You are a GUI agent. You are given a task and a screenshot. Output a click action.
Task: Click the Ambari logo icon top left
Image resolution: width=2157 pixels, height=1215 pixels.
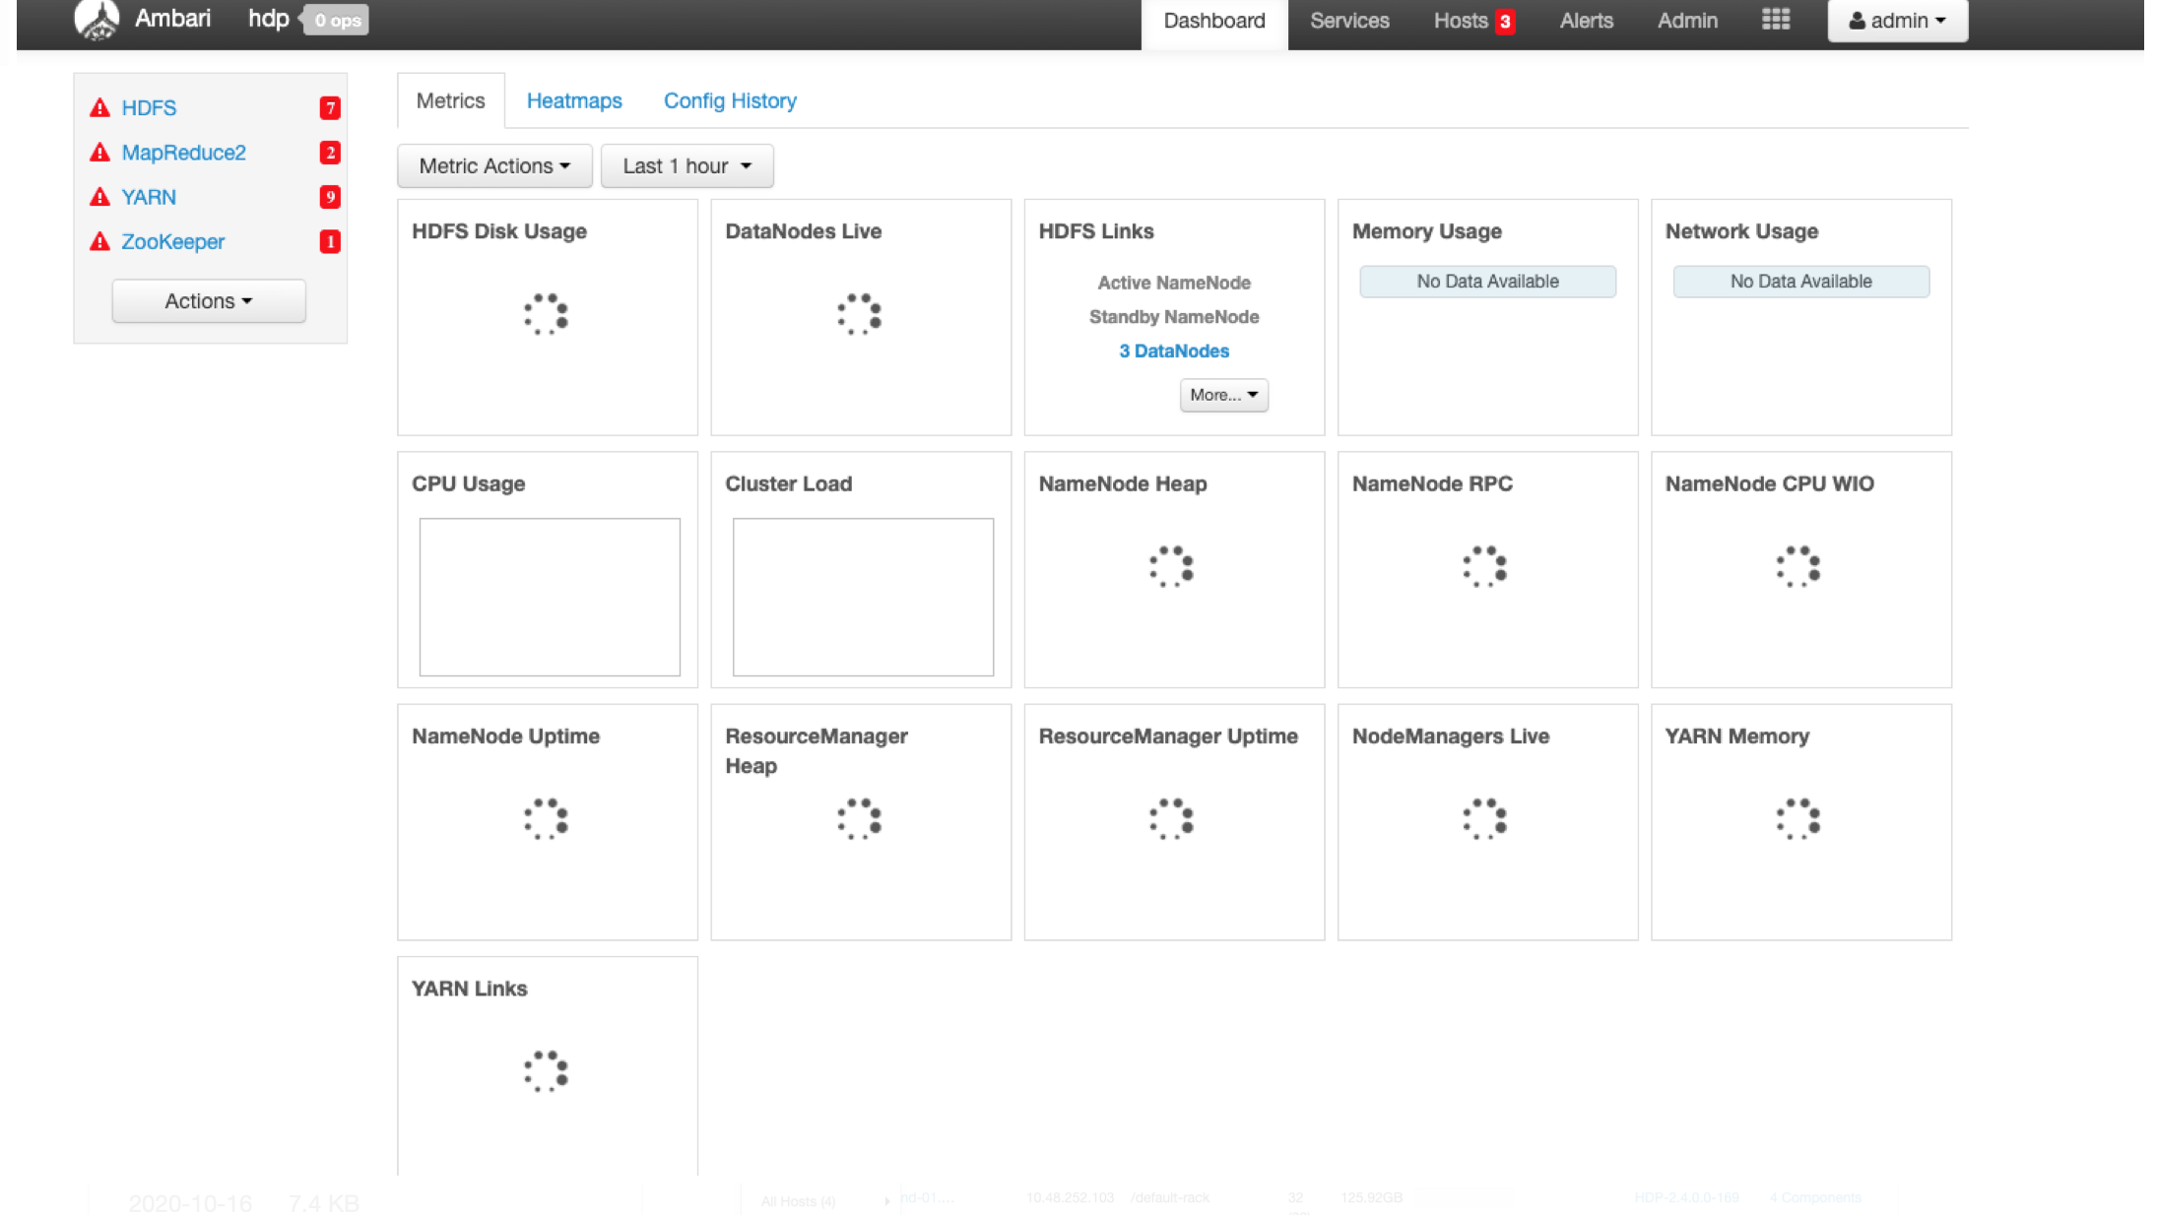tap(95, 21)
